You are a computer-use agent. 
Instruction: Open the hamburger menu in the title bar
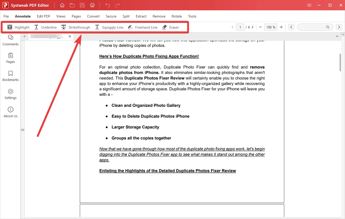pos(309,5)
